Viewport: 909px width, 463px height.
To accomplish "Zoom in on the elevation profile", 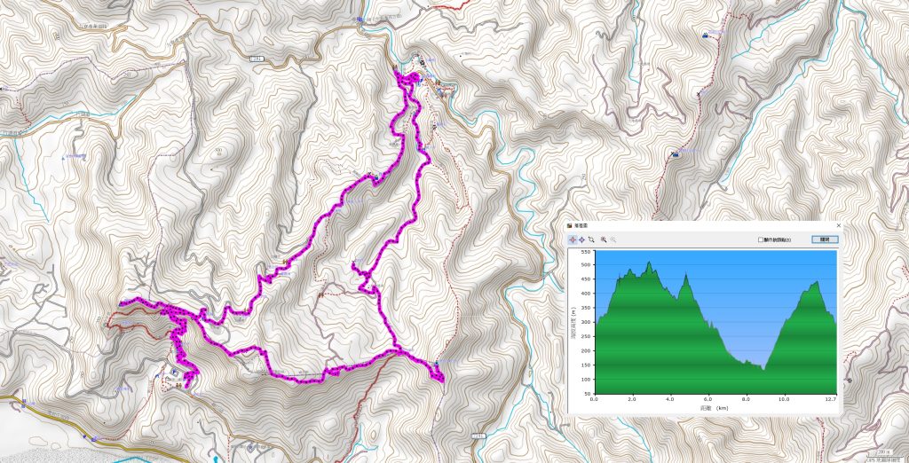I will point(604,239).
